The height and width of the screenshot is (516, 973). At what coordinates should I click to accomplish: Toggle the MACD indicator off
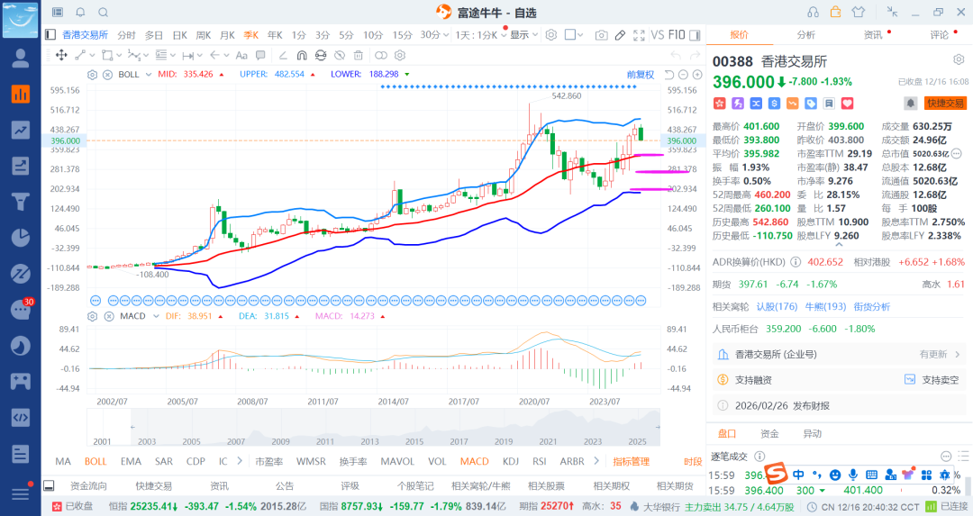(x=474, y=461)
